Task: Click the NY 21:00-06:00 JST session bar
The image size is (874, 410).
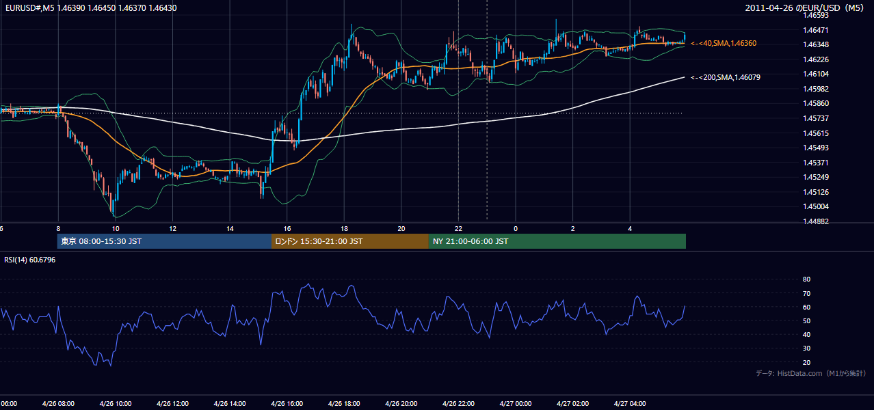Action: pyautogui.click(x=557, y=241)
